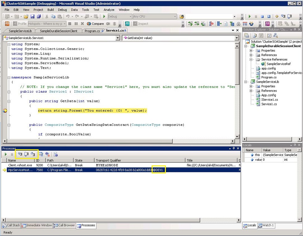
Task: Open the Debug menu
Action: (x=62, y=10)
